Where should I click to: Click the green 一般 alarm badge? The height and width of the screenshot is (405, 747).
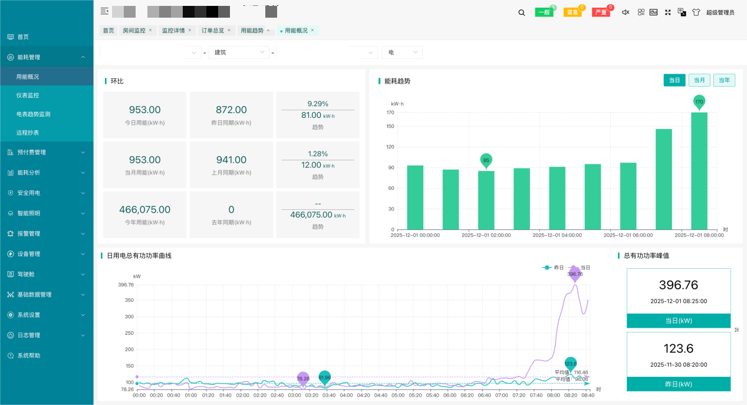pos(544,11)
